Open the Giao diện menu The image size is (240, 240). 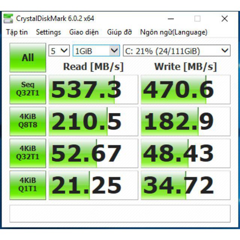(84, 32)
